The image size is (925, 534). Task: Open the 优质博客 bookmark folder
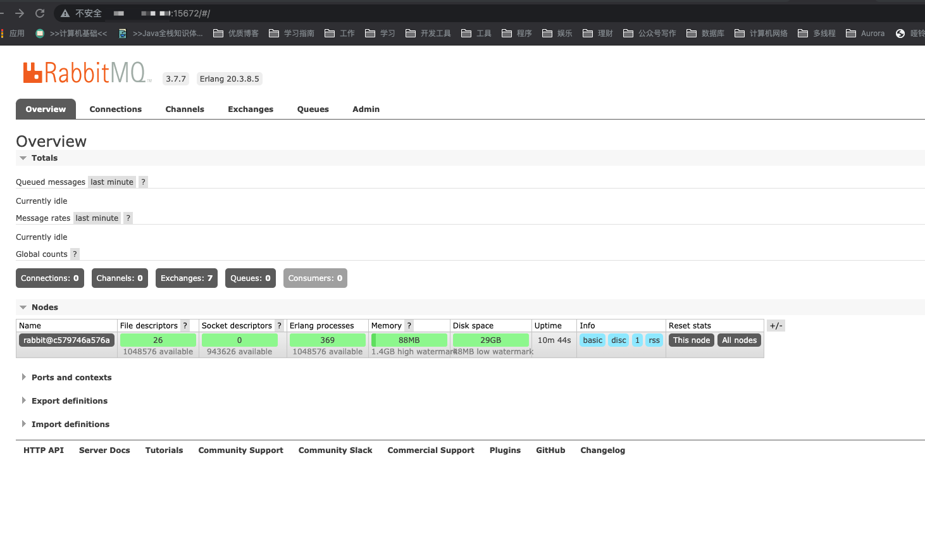pos(236,34)
